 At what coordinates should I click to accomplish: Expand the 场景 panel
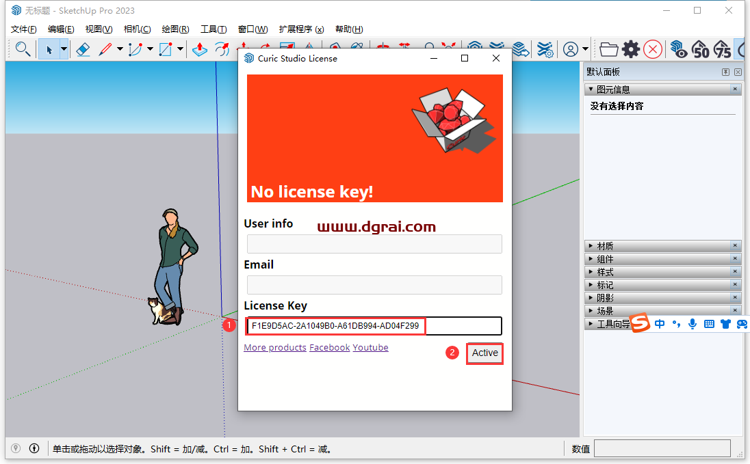click(591, 310)
